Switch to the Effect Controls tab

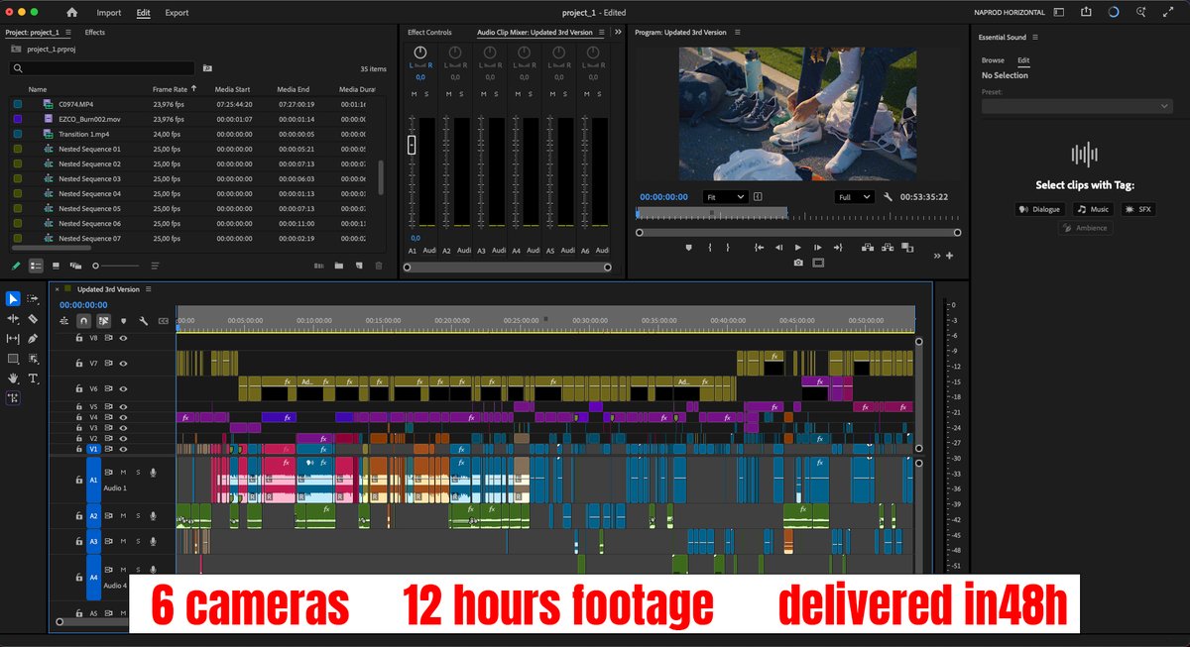[429, 32]
